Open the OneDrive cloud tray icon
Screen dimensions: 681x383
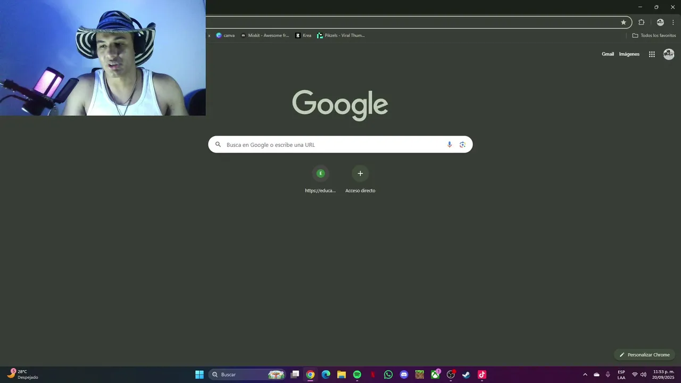point(596,374)
